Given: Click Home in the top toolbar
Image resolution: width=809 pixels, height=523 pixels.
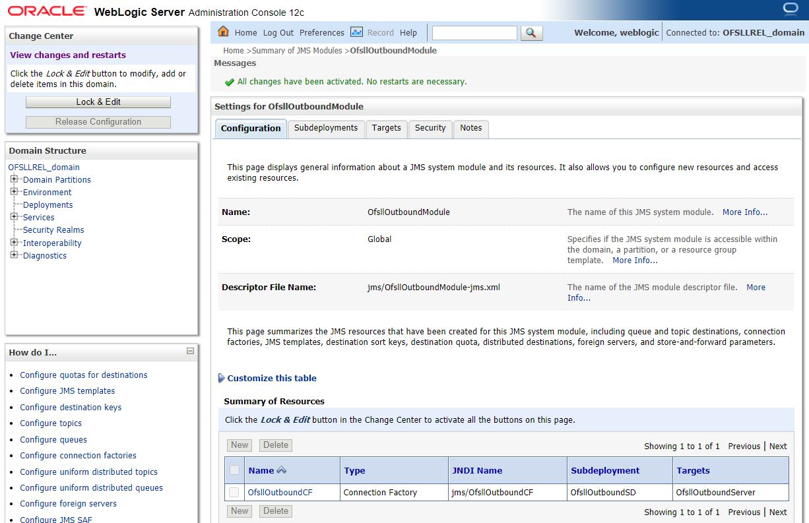Looking at the screenshot, I should point(245,32).
